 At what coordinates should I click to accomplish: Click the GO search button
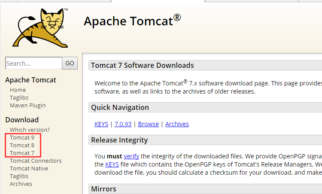point(70,63)
